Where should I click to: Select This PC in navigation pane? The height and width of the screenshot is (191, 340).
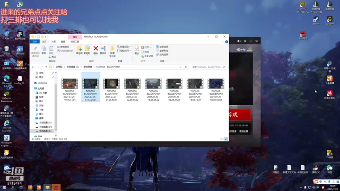tap(39, 89)
